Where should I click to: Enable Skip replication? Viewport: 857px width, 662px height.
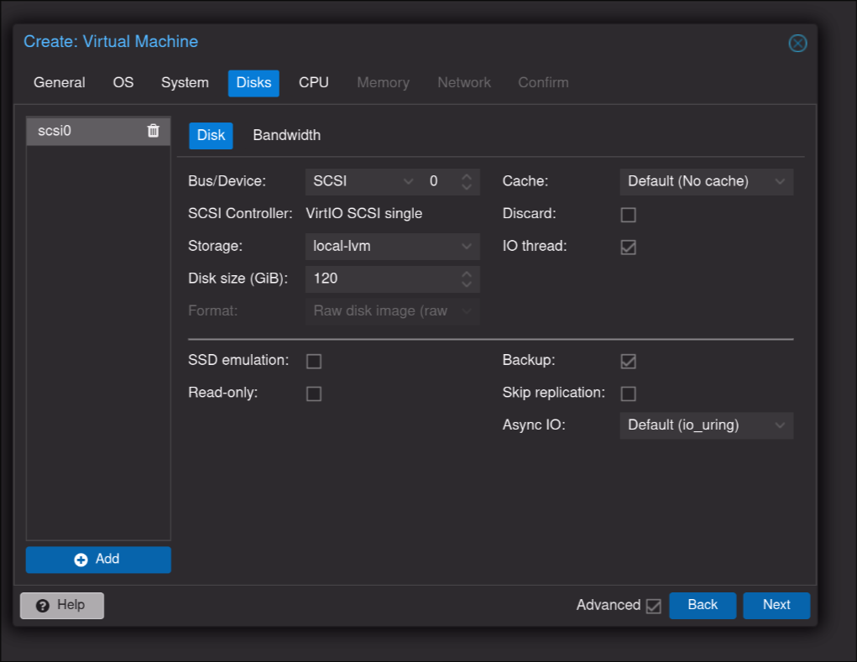point(628,394)
